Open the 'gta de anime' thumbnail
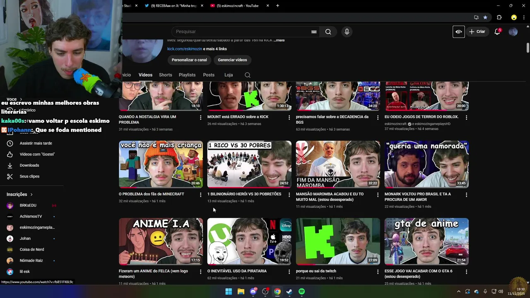 (426, 241)
